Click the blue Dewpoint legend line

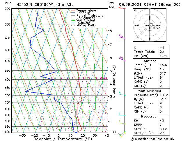point(73,13)
